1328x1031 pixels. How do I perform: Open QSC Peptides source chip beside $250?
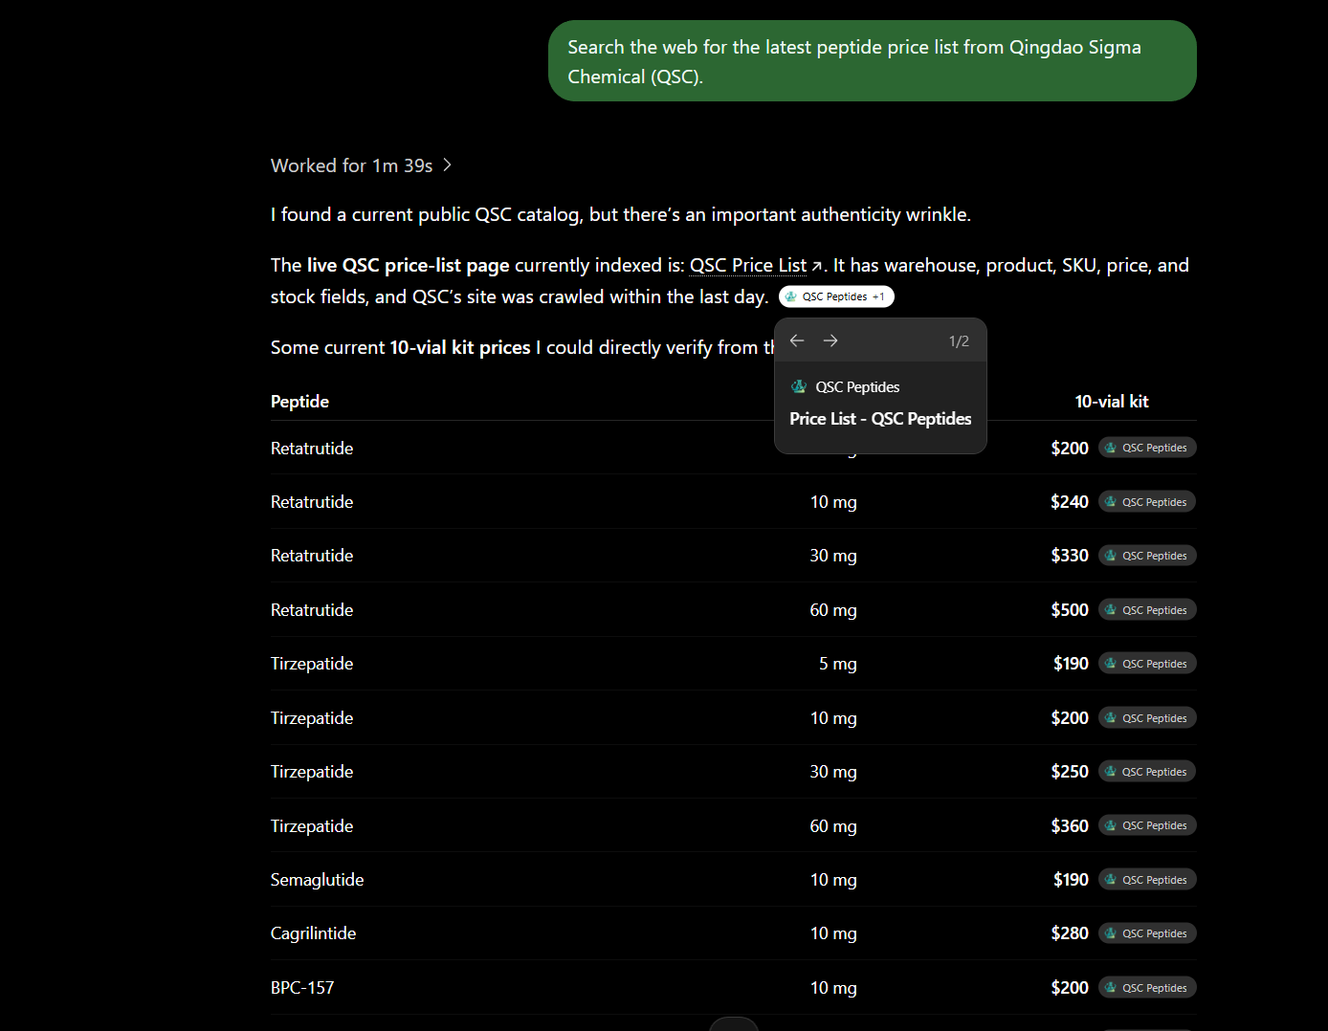pyautogui.click(x=1147, y=772)
